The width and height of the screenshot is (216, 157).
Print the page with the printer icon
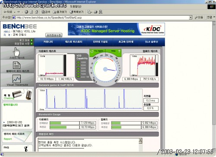[95, 12]
